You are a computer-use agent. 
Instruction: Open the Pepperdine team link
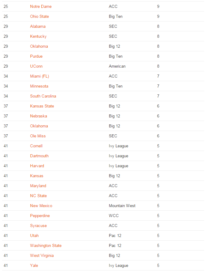[x=40, y=216]
